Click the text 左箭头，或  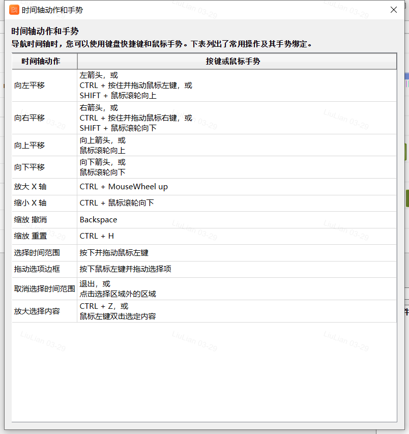click(99, 75)
